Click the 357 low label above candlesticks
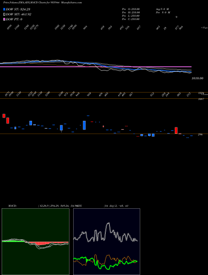The height and width of the screenshot is (275, 208). pyautogui.click(x=131, y=94)
